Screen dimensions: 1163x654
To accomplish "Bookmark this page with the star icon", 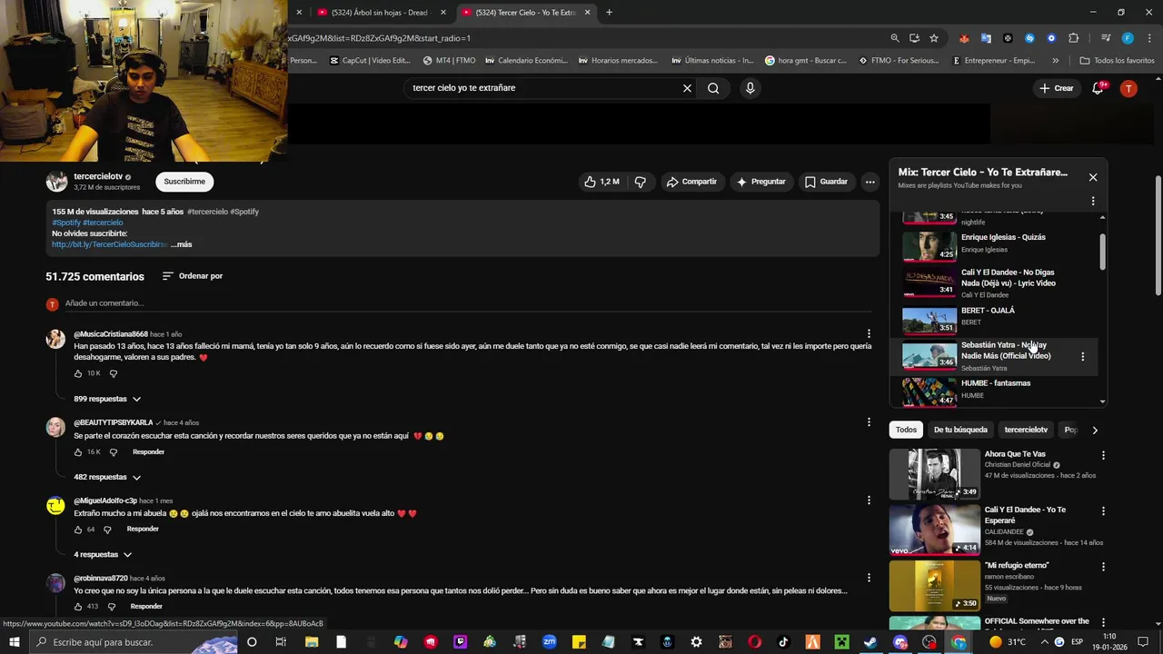I will click(933, 38).
